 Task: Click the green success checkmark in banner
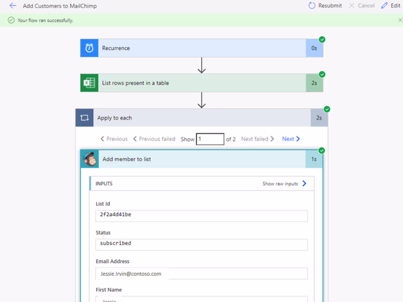pyautogui.click(x=11, y=20)
